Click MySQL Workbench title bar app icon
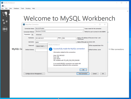Viewport: 131px width, 99px height. pos(2,3)
